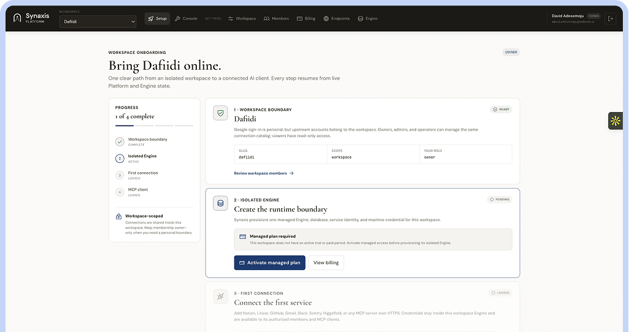Click the shield icon on Workspace Boundary card
This screenshot has width=629, height=332.
(220, 113)
